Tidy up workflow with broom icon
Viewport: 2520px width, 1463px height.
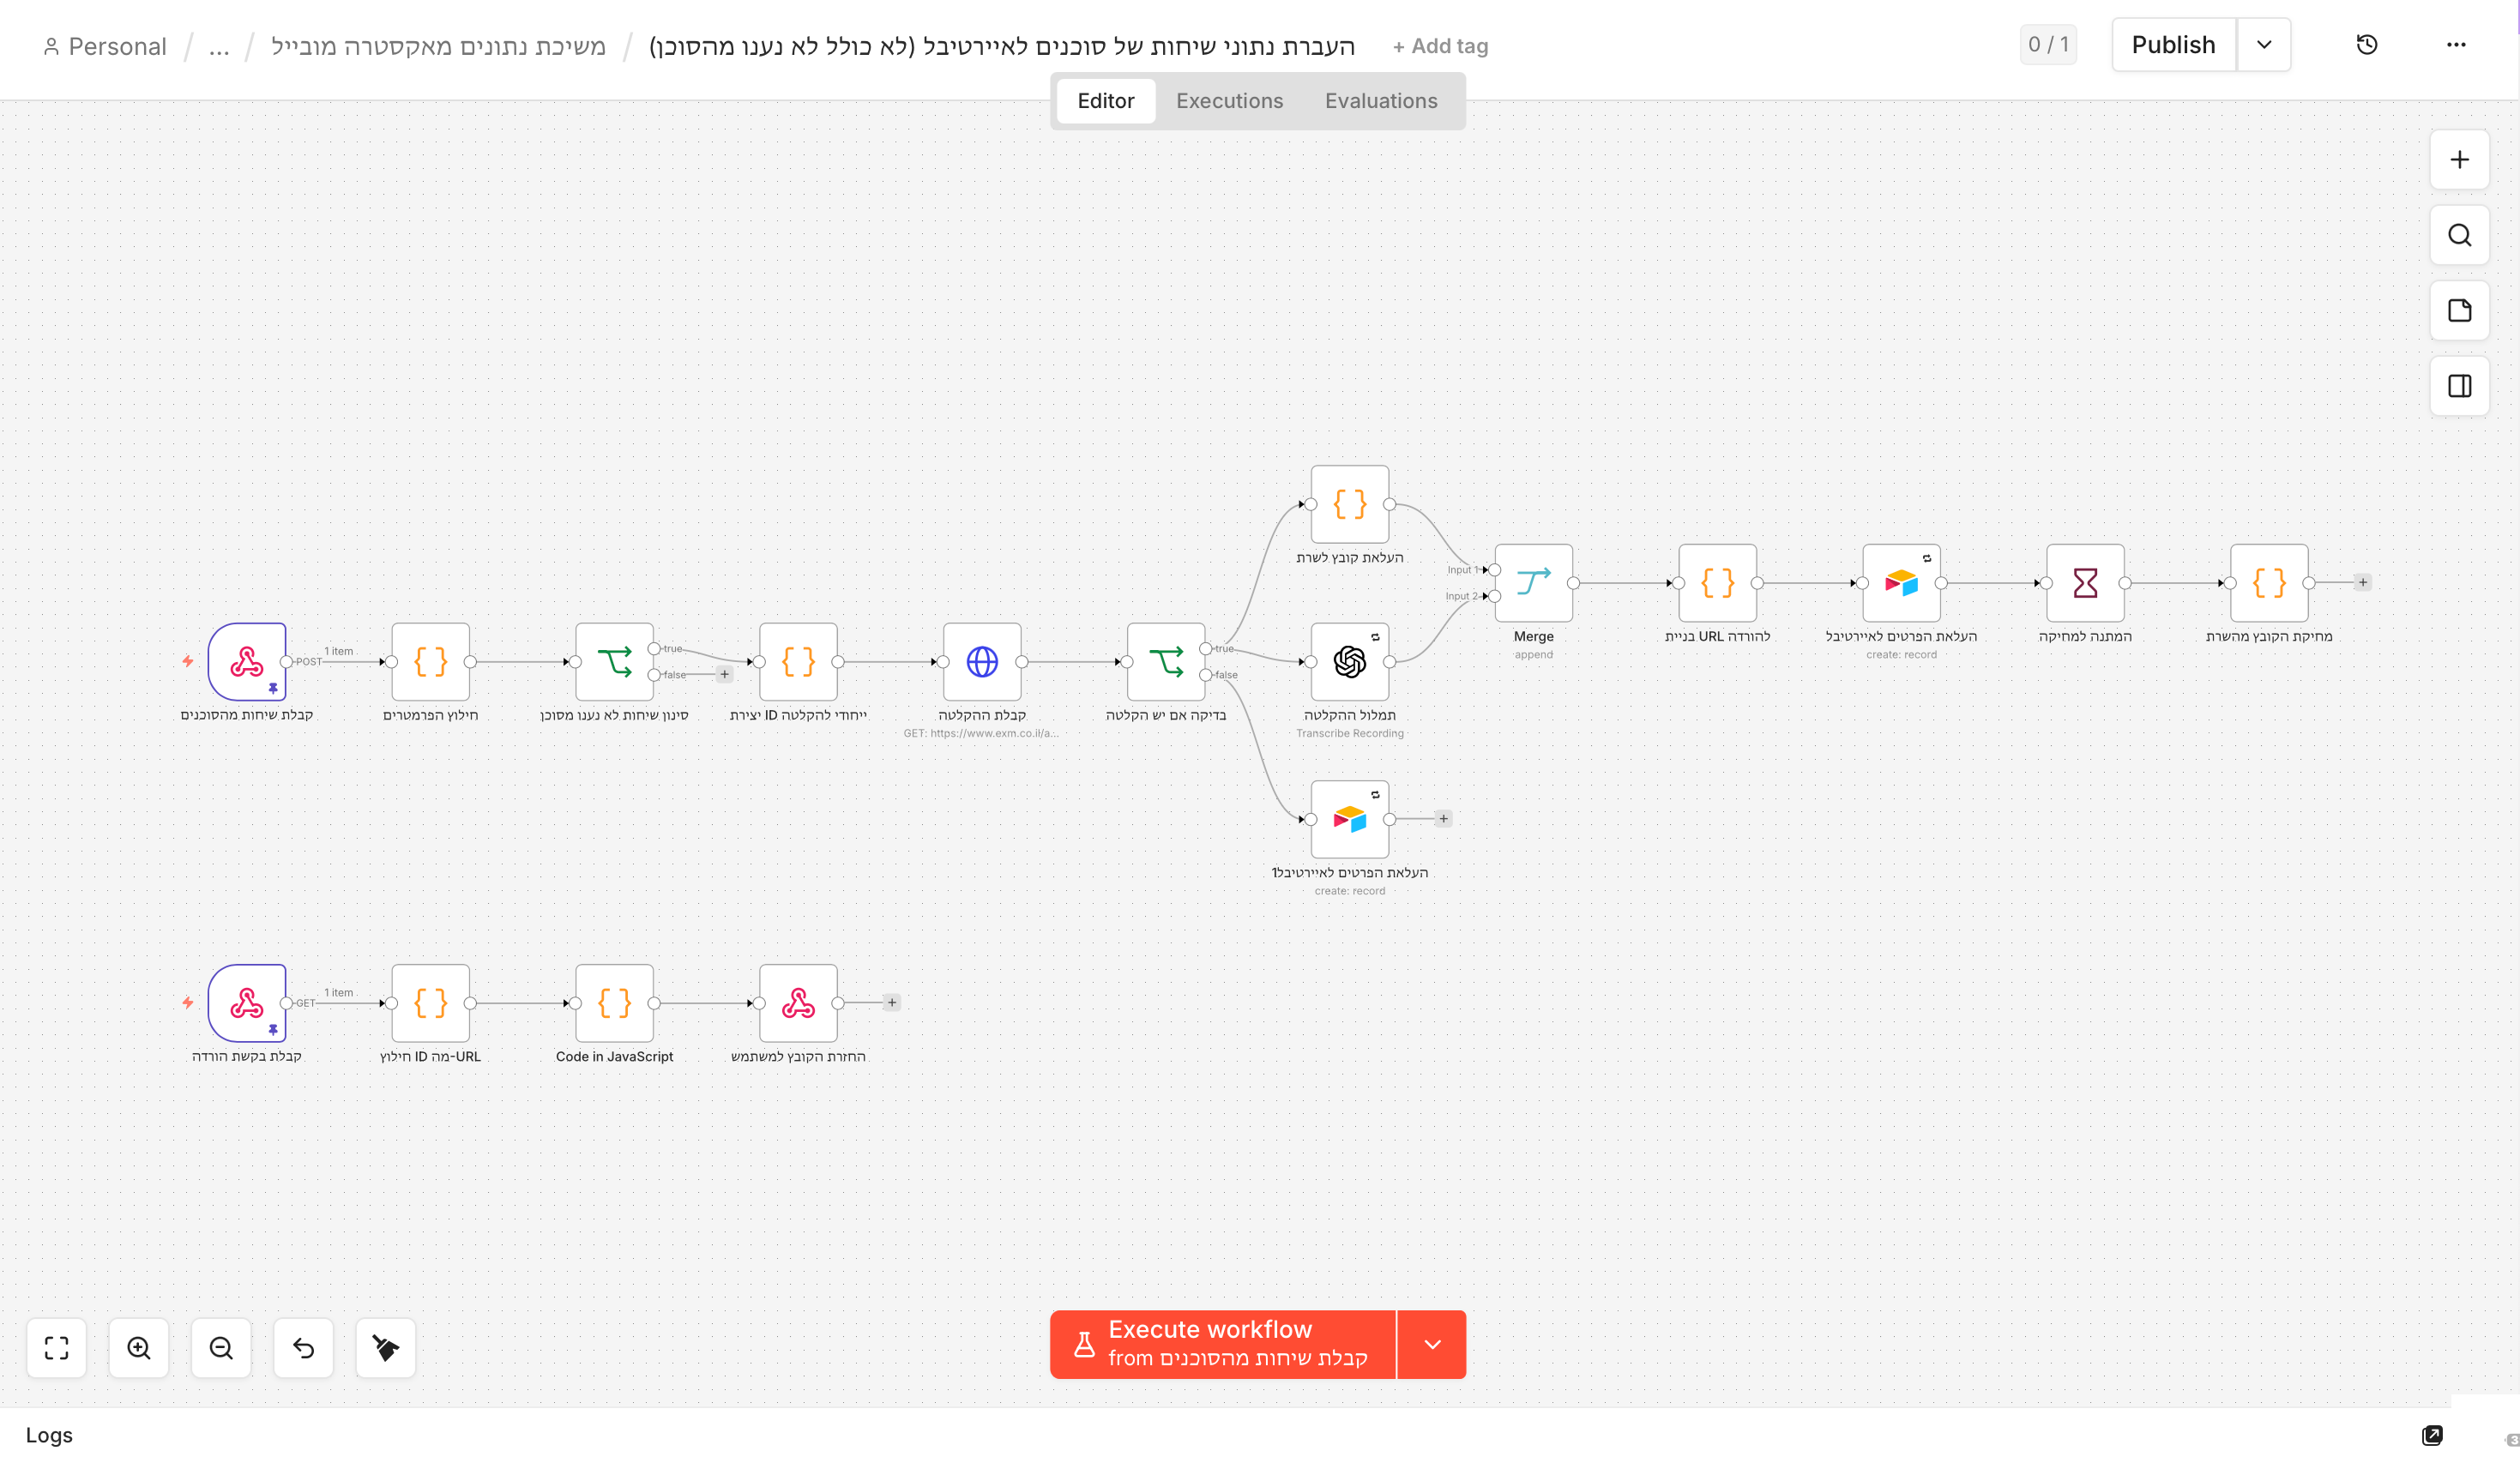[x=385, y=1347]
